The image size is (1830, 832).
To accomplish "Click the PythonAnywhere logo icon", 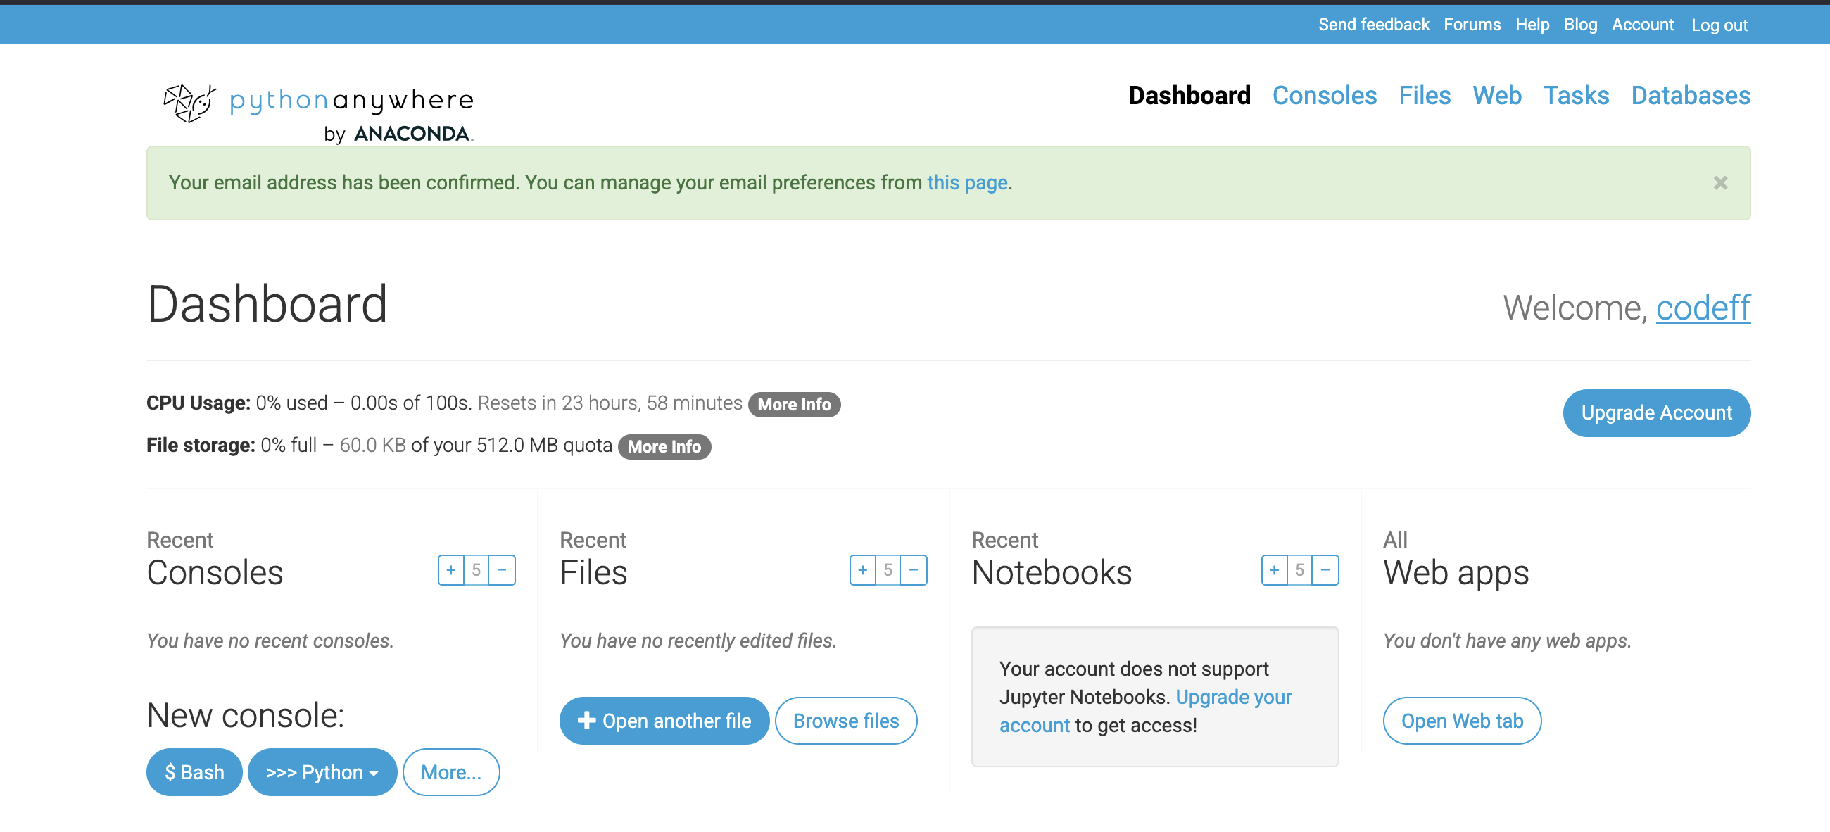I will coord(189,103).
